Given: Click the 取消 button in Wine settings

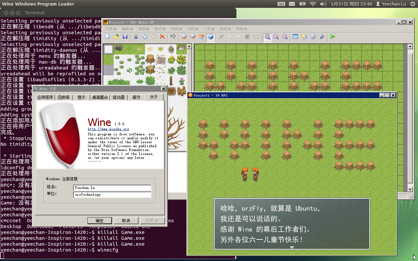Looking at the screenshot, I should coord(126,221).
